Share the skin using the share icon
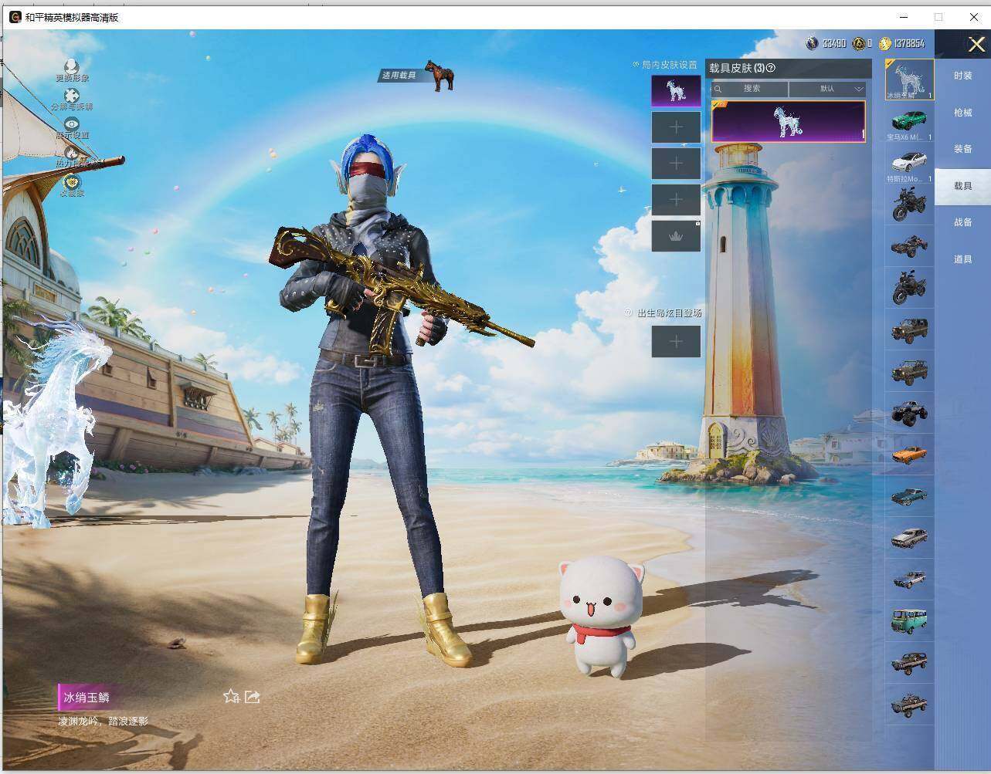The width and height of the screenshot is (991, 774). 252,697
